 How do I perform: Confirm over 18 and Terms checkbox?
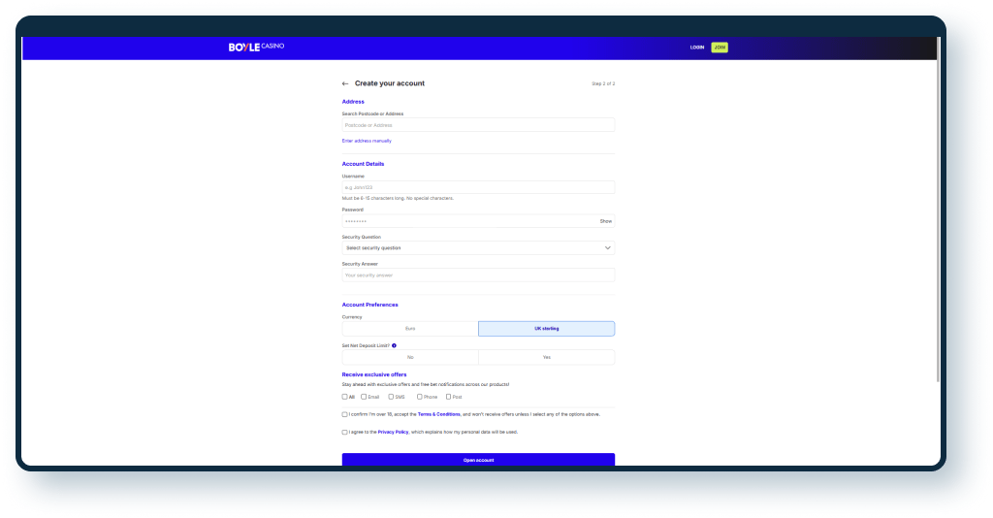coord(344,414)
